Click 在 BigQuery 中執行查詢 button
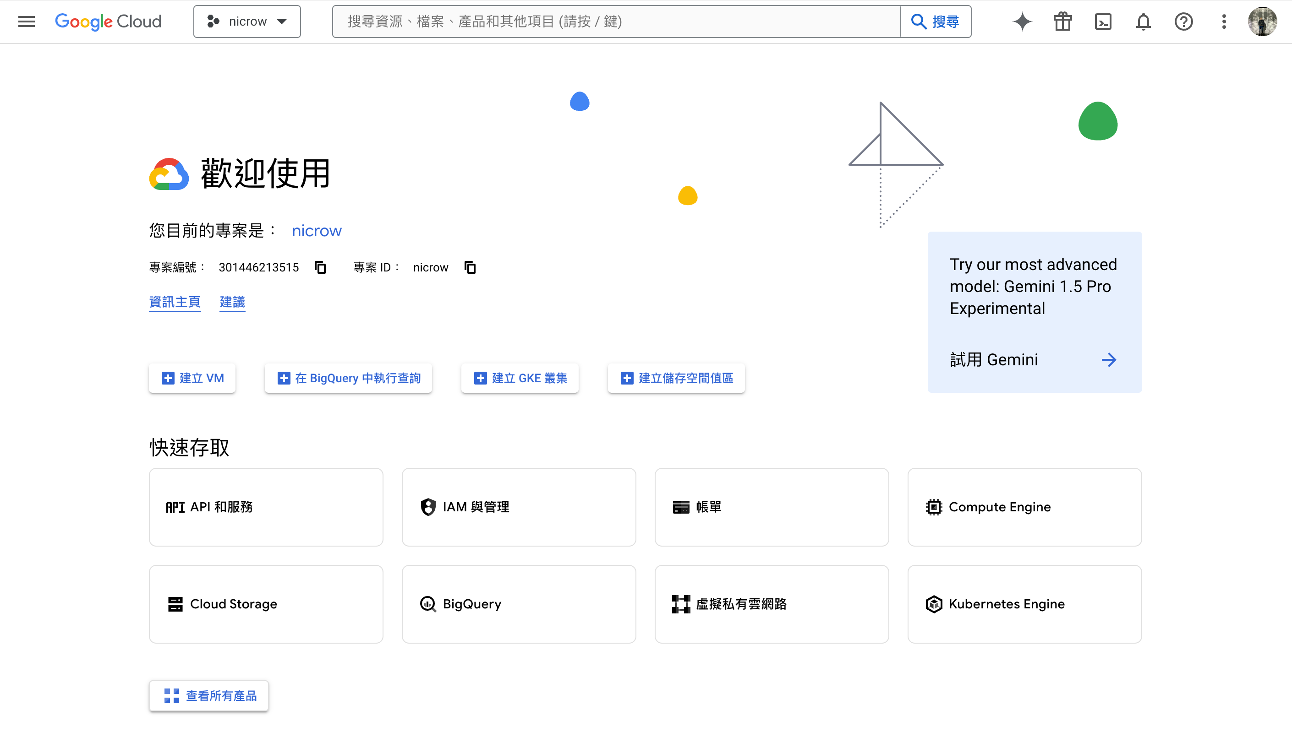This screenshot has width=1292, height=748. point(349,378)
